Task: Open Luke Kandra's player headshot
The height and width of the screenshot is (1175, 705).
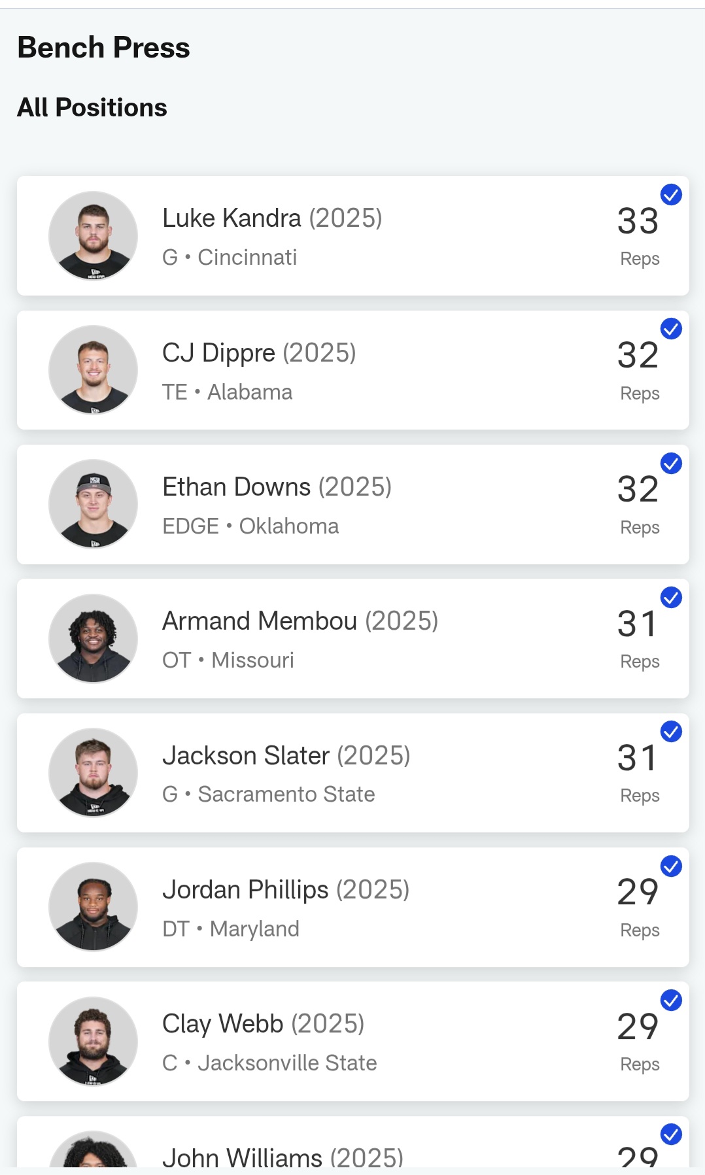Action: coord(94,235)
